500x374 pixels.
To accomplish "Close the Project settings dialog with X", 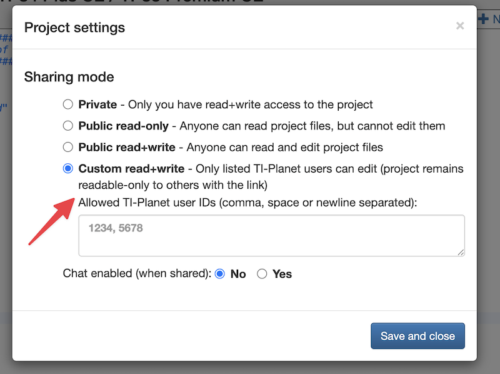I will [x=460, y=26].
